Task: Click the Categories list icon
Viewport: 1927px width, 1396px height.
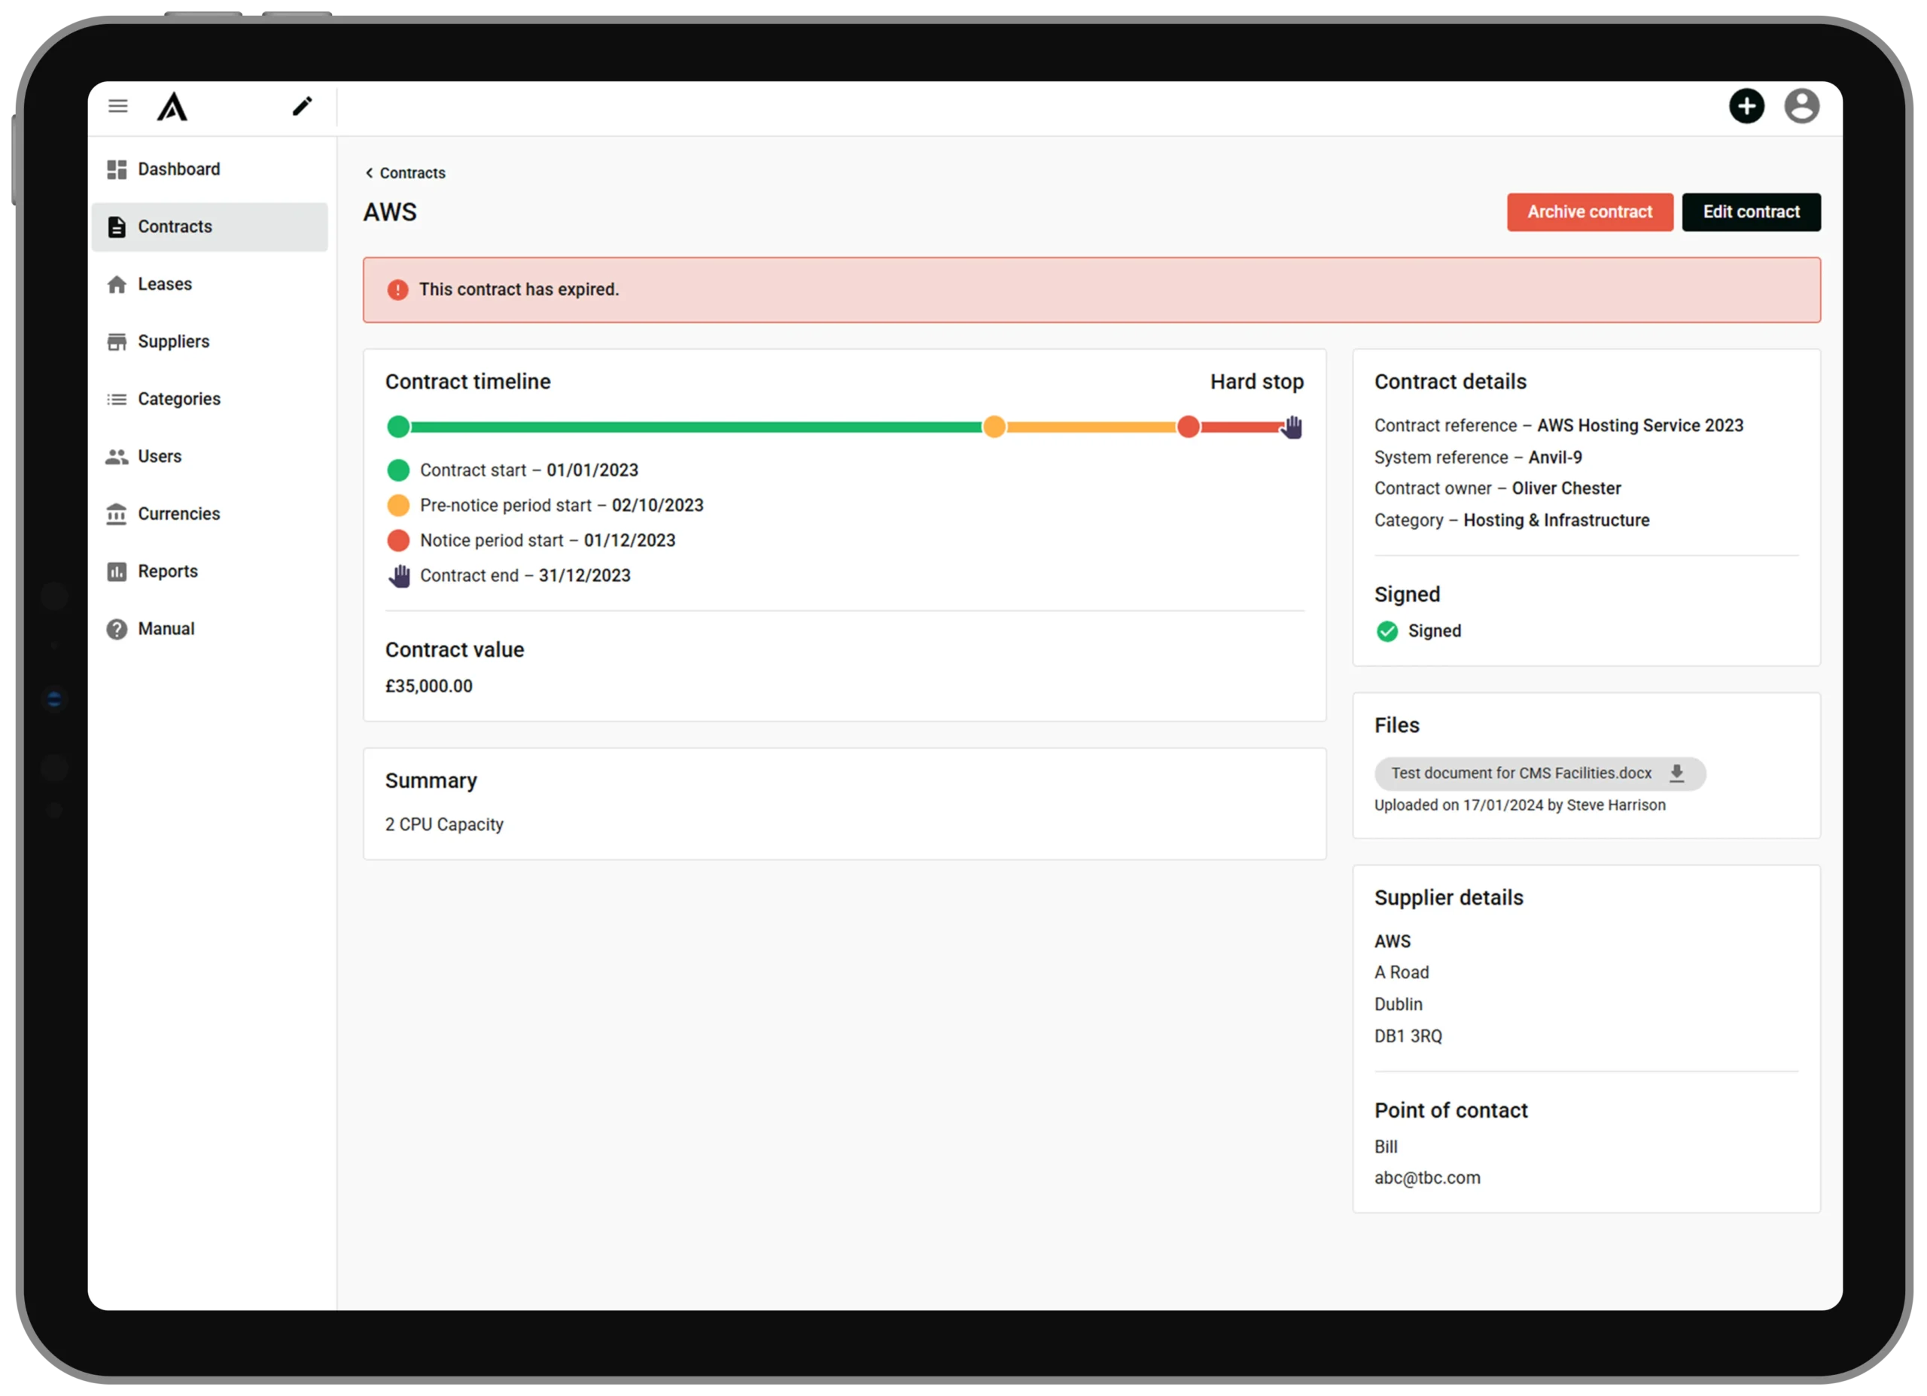Action: click(117, 400)
